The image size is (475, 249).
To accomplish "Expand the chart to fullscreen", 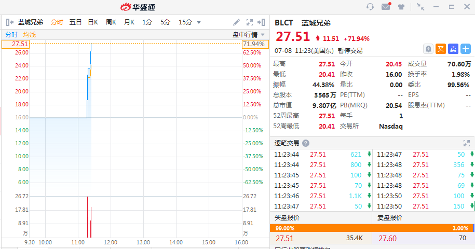I will coord(249,22).
